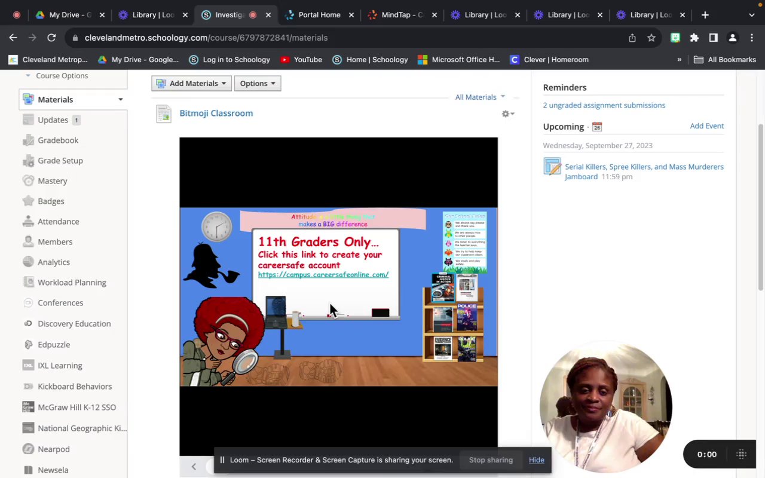Bookmark this page with the star icon

[x=651, y=38]
